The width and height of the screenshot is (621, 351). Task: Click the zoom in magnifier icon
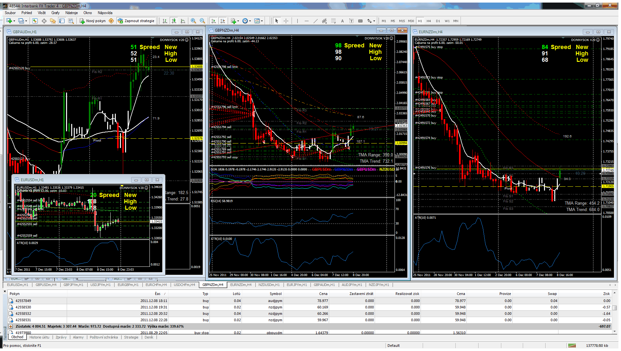193,21
